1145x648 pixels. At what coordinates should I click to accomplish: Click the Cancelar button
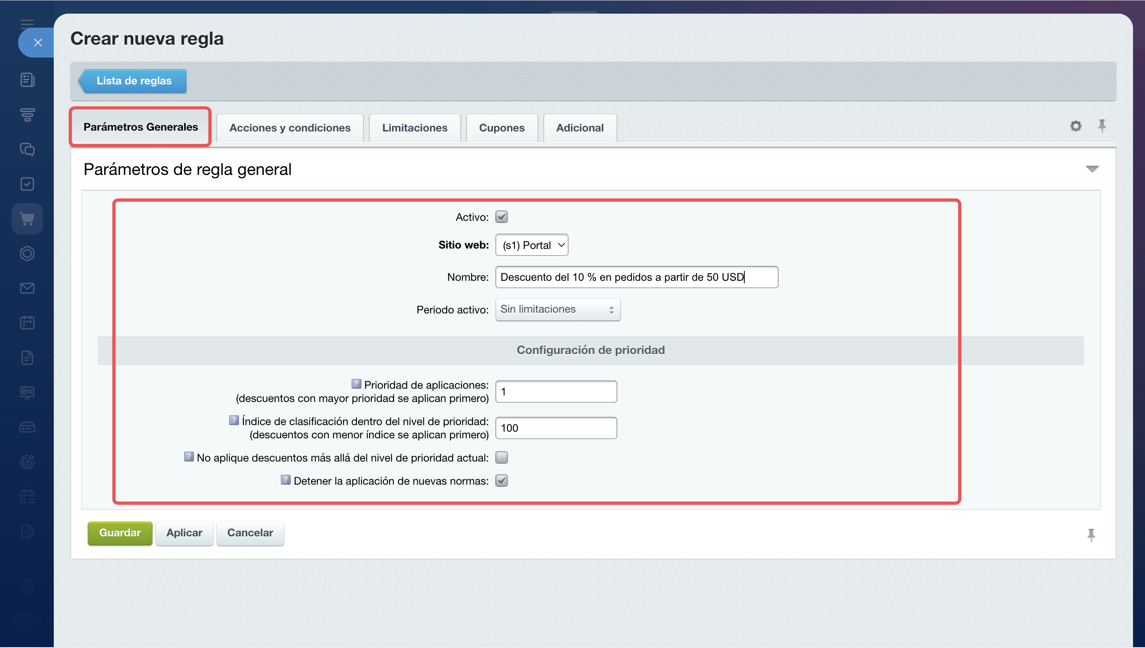(250, 533)
